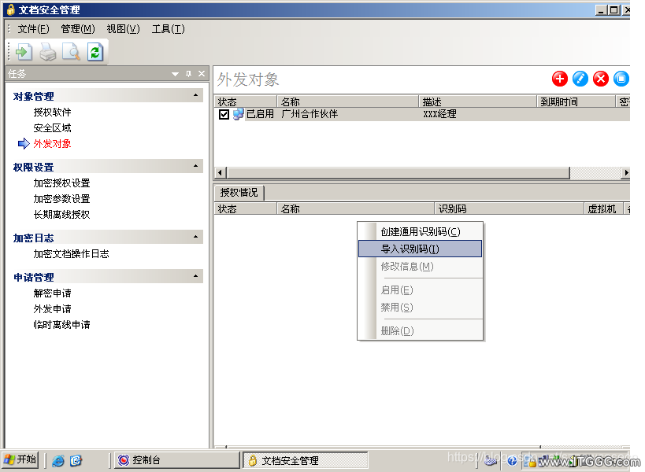Viewport: 645px width, 472px height.
Task: Open the 视图(V) menu
Action: pyautogui.click(x=123, y=29)
